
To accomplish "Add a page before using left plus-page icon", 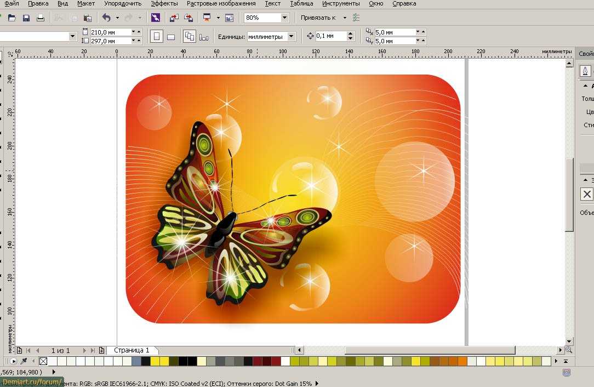I will [x=19, y=350].
